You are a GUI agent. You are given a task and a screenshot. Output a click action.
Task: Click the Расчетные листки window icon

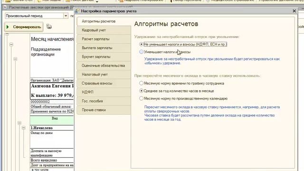point(5,8)
